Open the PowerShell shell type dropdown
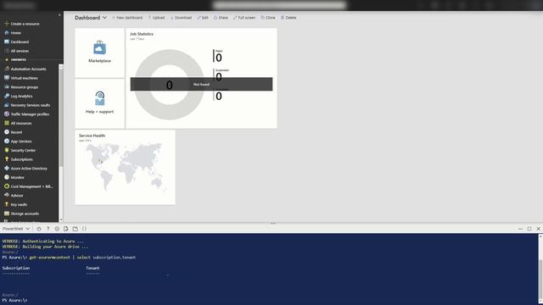 tap(16, 229)
